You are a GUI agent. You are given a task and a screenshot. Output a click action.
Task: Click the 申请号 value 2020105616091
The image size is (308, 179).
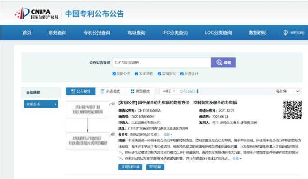click(x=143, y=117)
